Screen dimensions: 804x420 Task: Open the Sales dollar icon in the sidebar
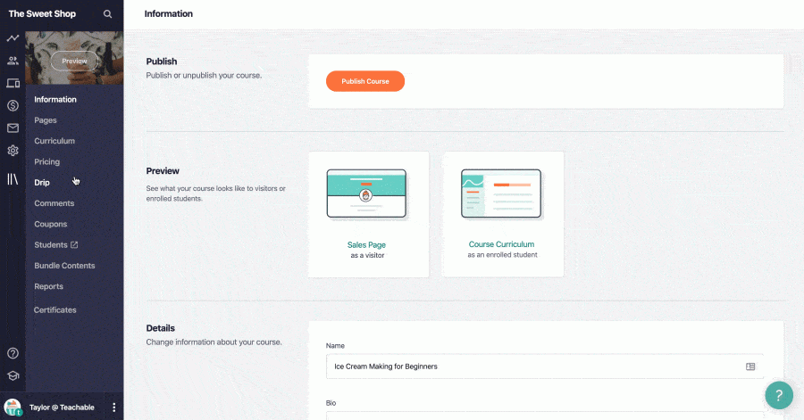pyautogui.click(x=13, y=105)
